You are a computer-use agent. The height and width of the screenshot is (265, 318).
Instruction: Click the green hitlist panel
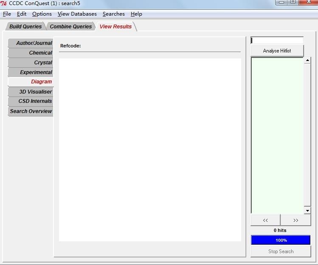click(x=277, y=135)
